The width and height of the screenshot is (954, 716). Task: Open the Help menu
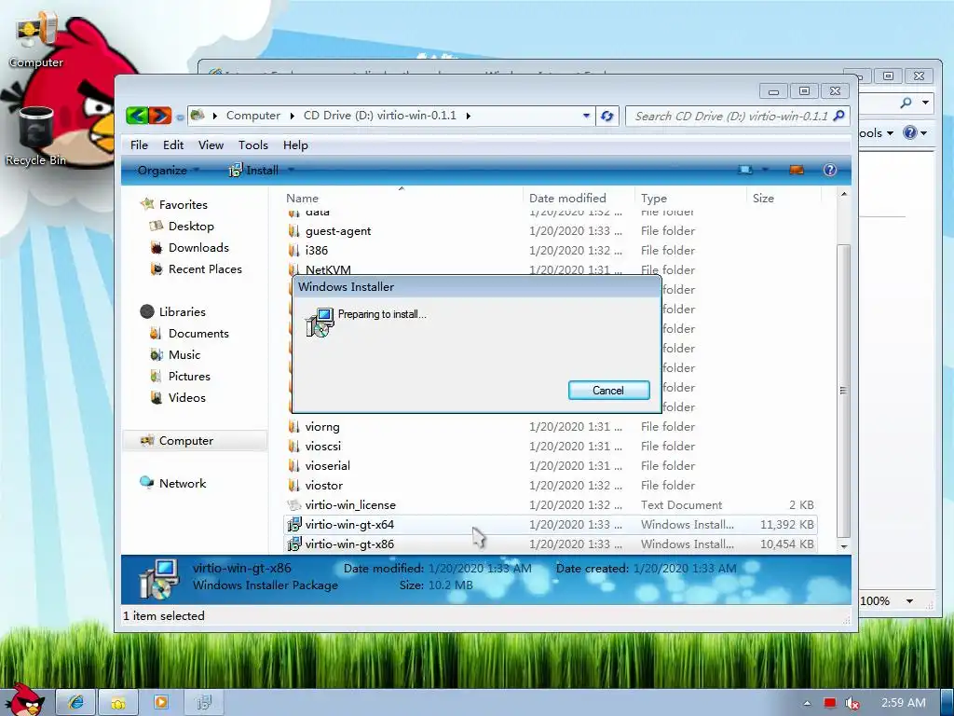295,145
